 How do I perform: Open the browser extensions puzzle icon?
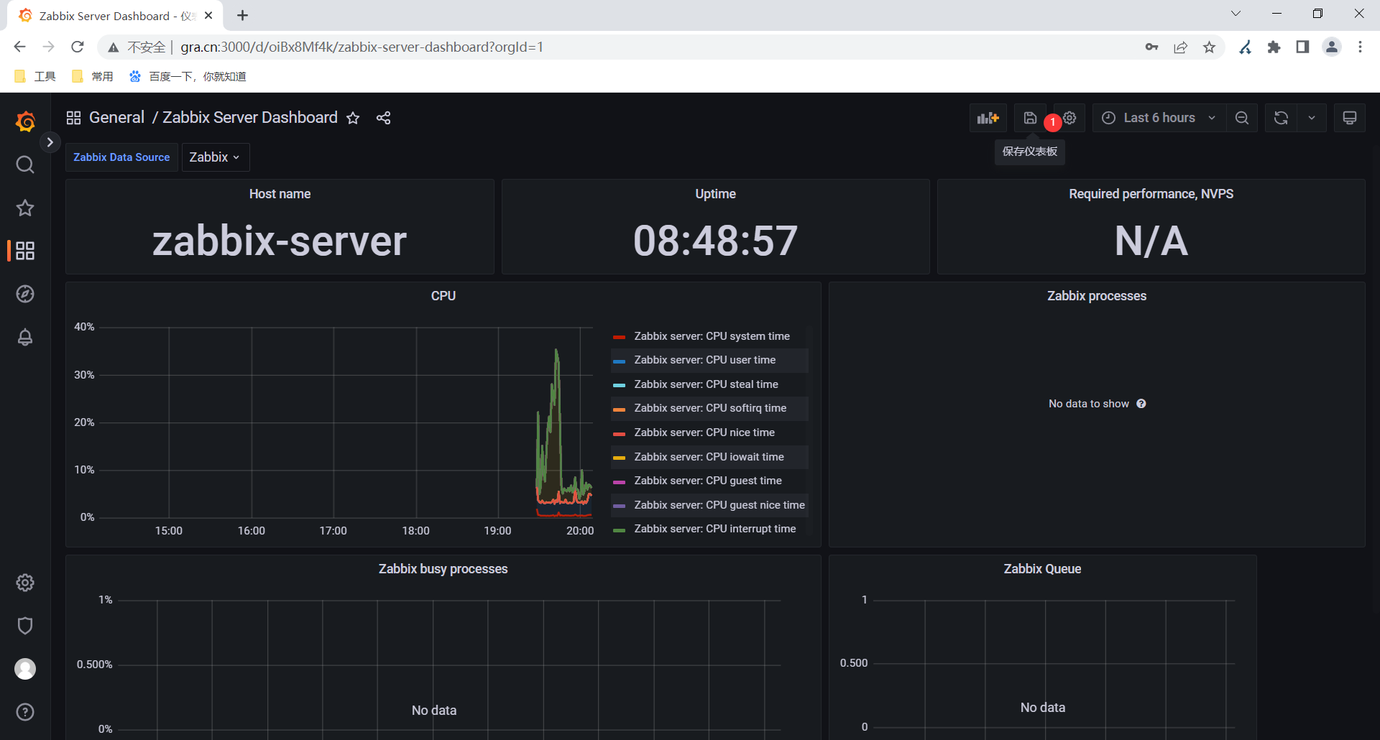click(x=1274, y=47)
